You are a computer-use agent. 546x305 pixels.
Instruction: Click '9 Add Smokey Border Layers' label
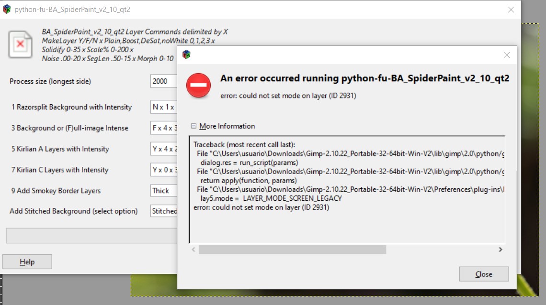pyautogui.click(x=56, y=191)
